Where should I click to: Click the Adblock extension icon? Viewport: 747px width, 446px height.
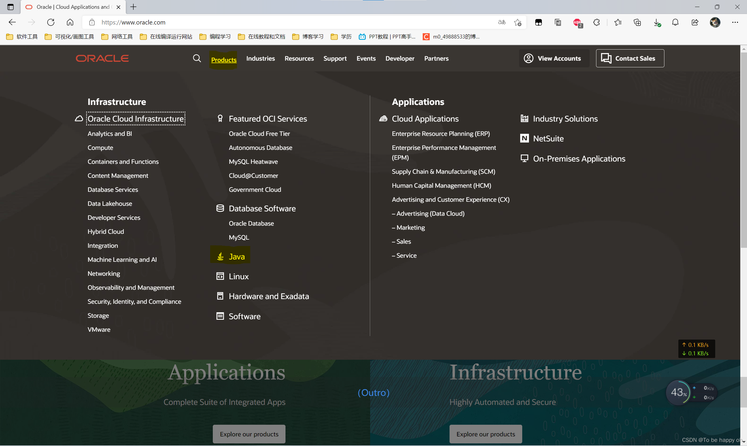[577, 22]
